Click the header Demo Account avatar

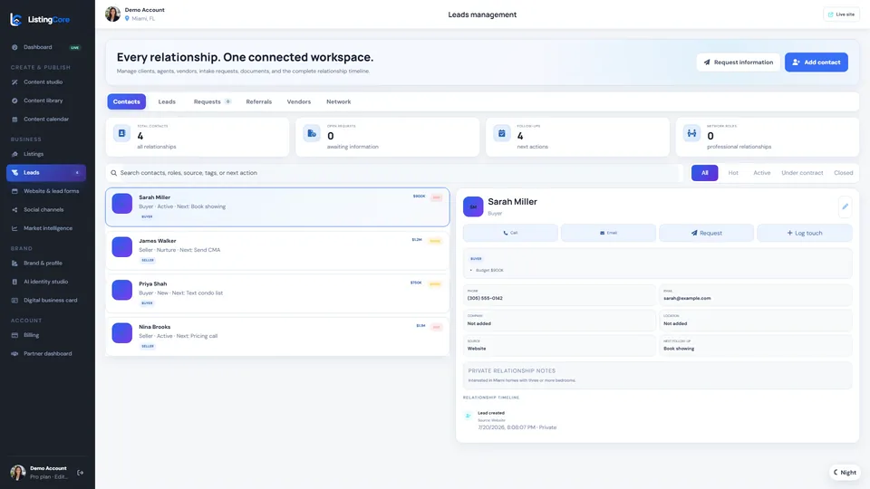[112, 14]
